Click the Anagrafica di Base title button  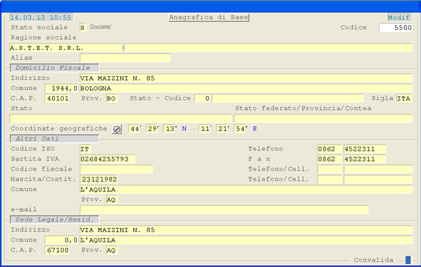(209, 17)
